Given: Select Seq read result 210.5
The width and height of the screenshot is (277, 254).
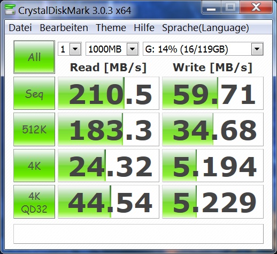Looking at the screenshot, I should tap(109, 93).
